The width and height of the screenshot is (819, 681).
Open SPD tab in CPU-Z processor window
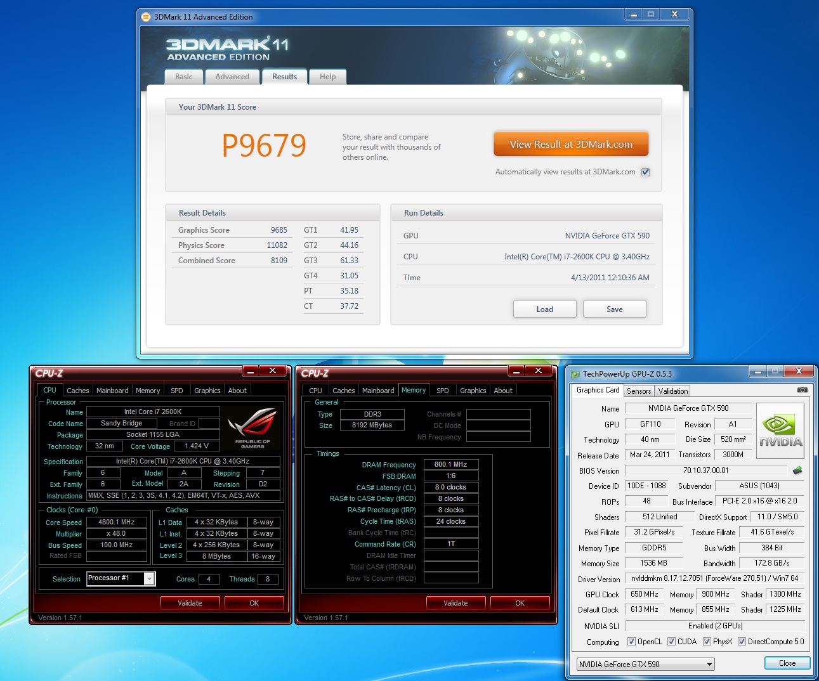pyautogui.click(x=177, y=391)
